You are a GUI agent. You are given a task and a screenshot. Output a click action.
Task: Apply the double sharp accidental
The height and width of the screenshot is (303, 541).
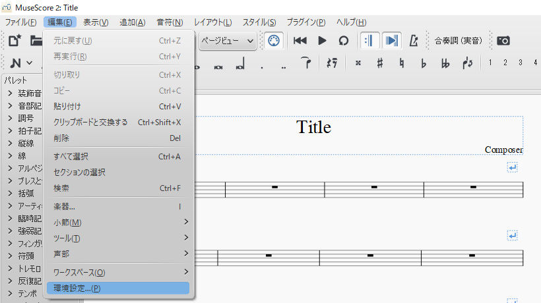coord(358,63)
